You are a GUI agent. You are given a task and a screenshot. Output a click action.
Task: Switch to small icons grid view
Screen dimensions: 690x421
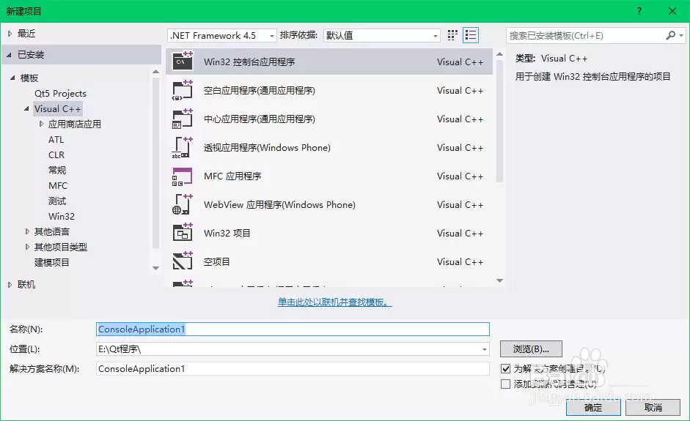tap(452, 35)
